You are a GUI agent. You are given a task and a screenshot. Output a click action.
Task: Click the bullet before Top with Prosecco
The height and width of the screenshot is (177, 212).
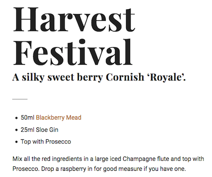click(x=16, y=142)
